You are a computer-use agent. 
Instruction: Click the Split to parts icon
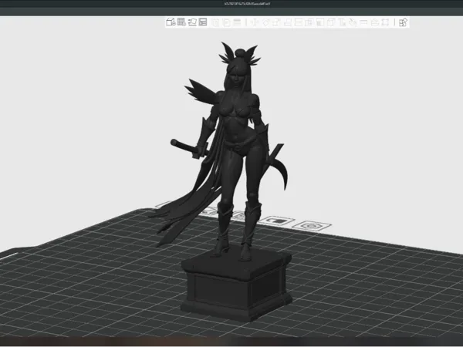tap(227, 22)
